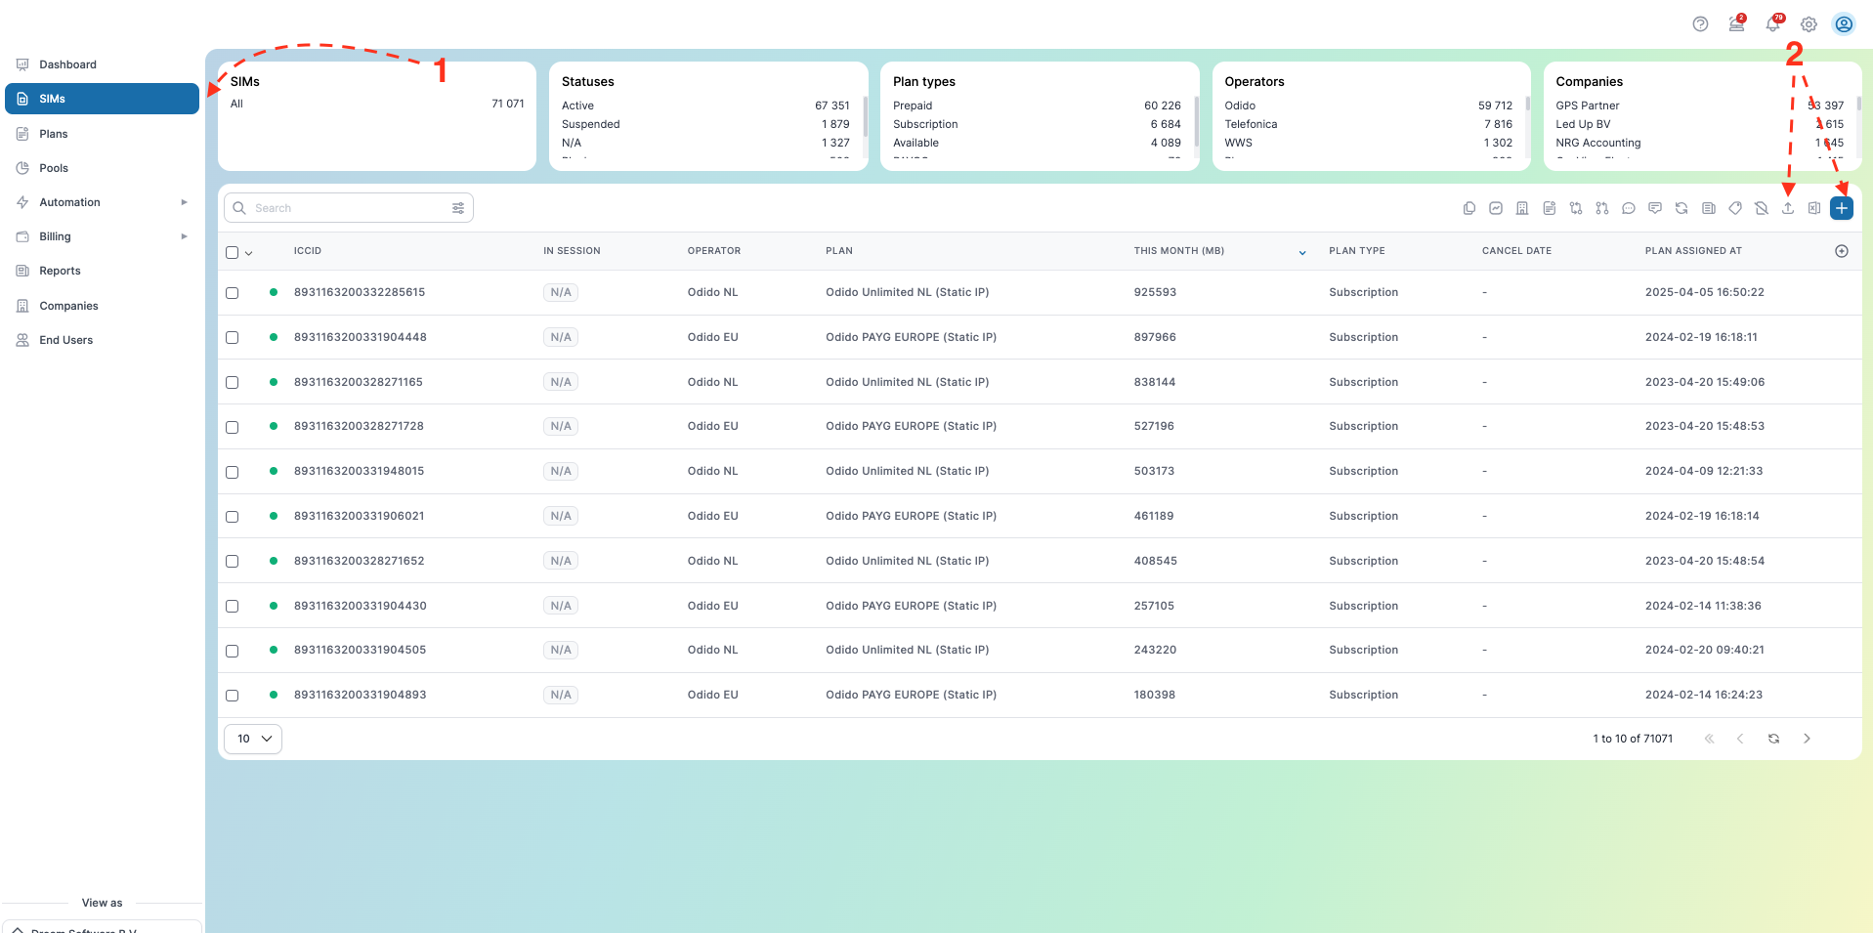Go to next page of results
The width and height of the screenshot is (1873, 933).
coord(1807,739)
